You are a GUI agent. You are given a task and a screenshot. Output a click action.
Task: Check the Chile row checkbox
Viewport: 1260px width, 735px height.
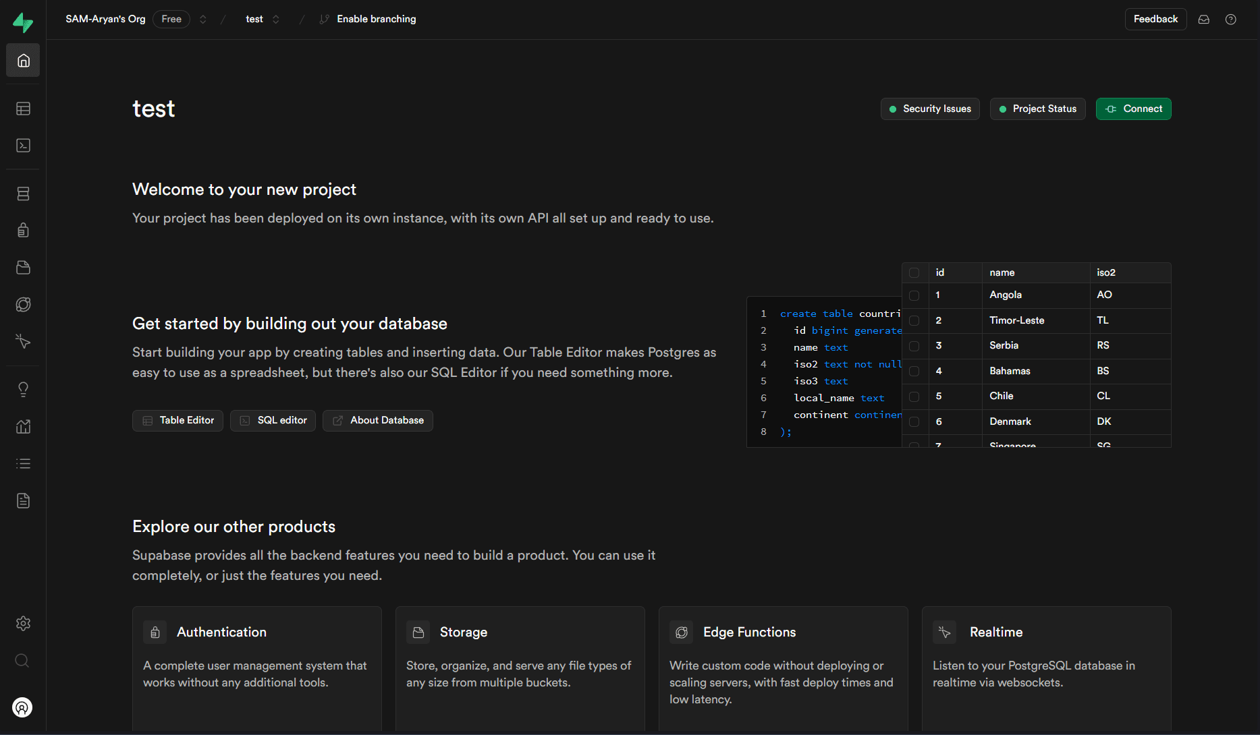pyautogui.click(x=914, y=396)
